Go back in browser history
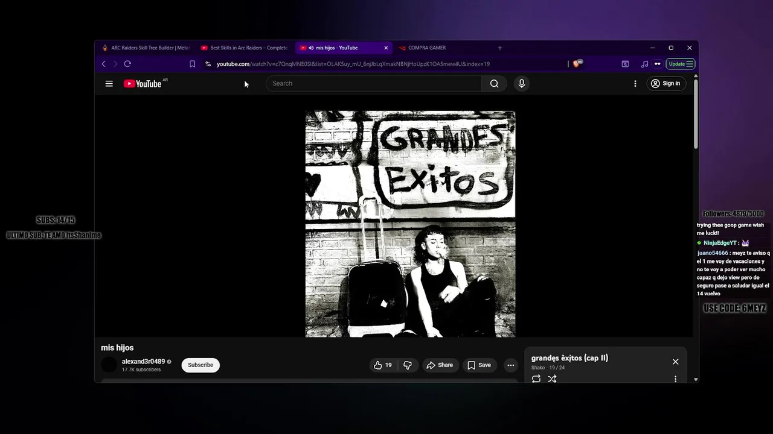This screenshot has width=773, height=434. [103, 64]
